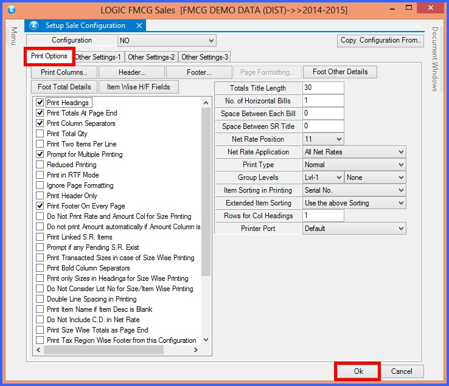Click the Cancel button

402,371
